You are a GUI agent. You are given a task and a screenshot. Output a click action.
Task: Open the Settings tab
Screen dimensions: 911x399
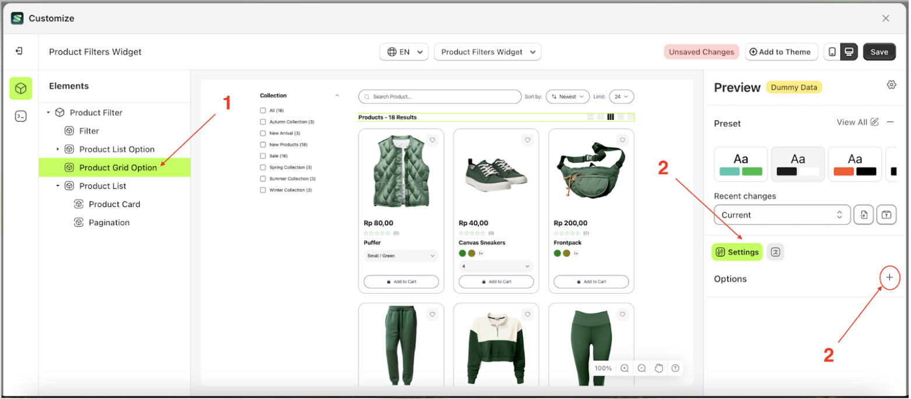coord(737,252)
